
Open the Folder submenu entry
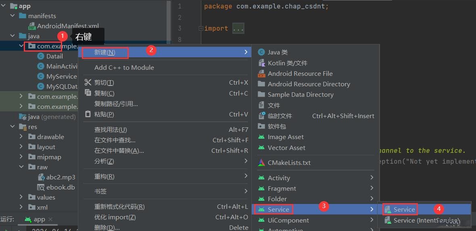click(315, 199)
